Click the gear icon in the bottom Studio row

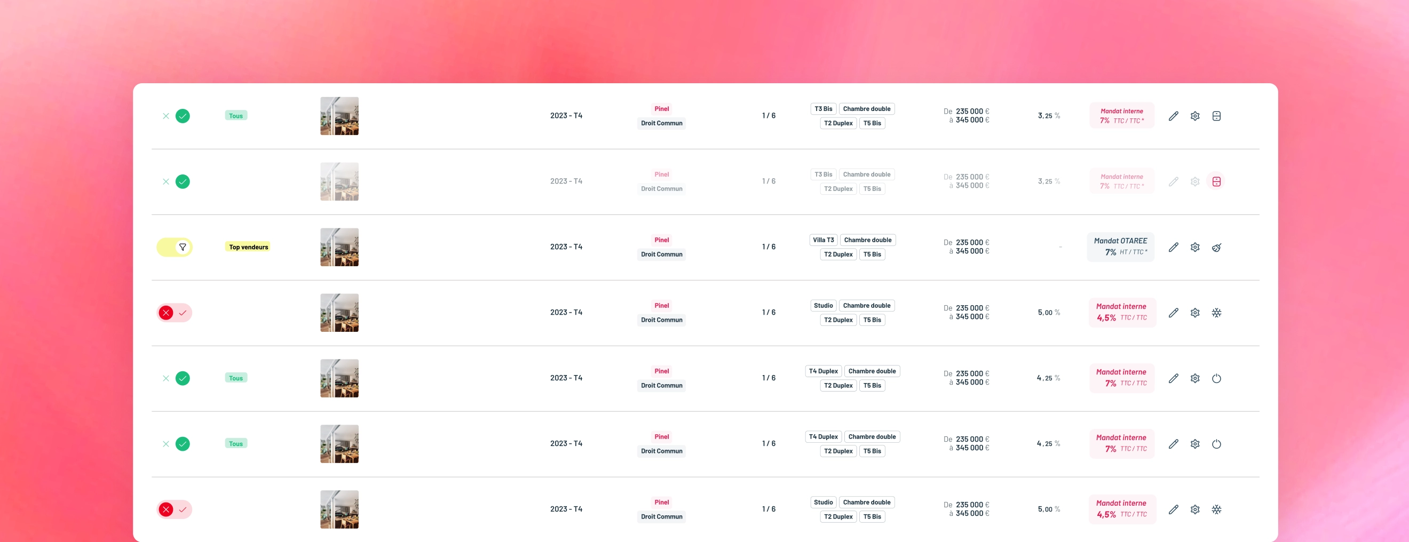coord(1195,510)
